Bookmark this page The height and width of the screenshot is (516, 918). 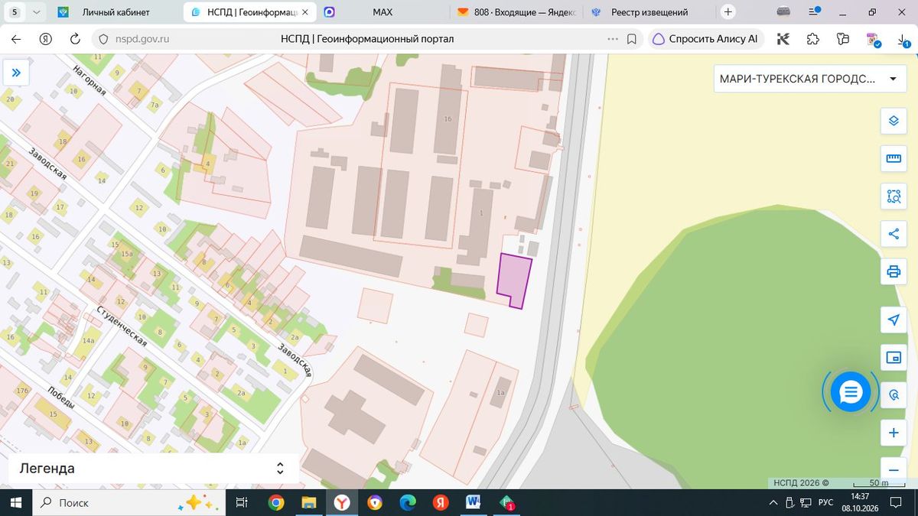632,39
